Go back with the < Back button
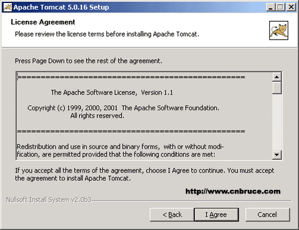The width and height of the screenshot is (299, 230). (172, 214)
